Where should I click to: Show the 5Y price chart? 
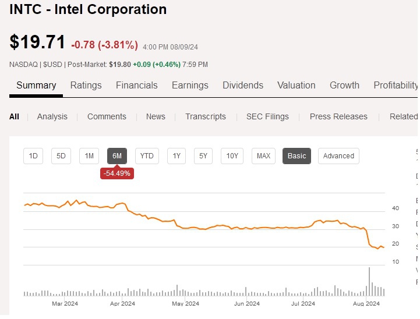[203, 156]
